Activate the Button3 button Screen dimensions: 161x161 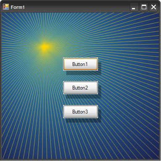(x=80, y=112)
